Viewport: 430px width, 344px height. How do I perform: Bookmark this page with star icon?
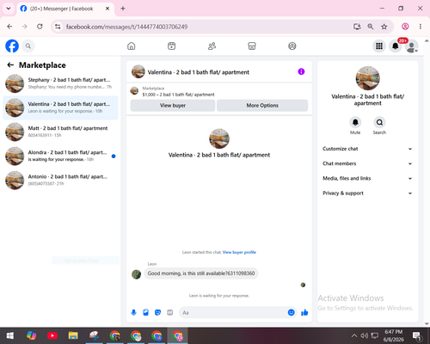pos(384,27)
